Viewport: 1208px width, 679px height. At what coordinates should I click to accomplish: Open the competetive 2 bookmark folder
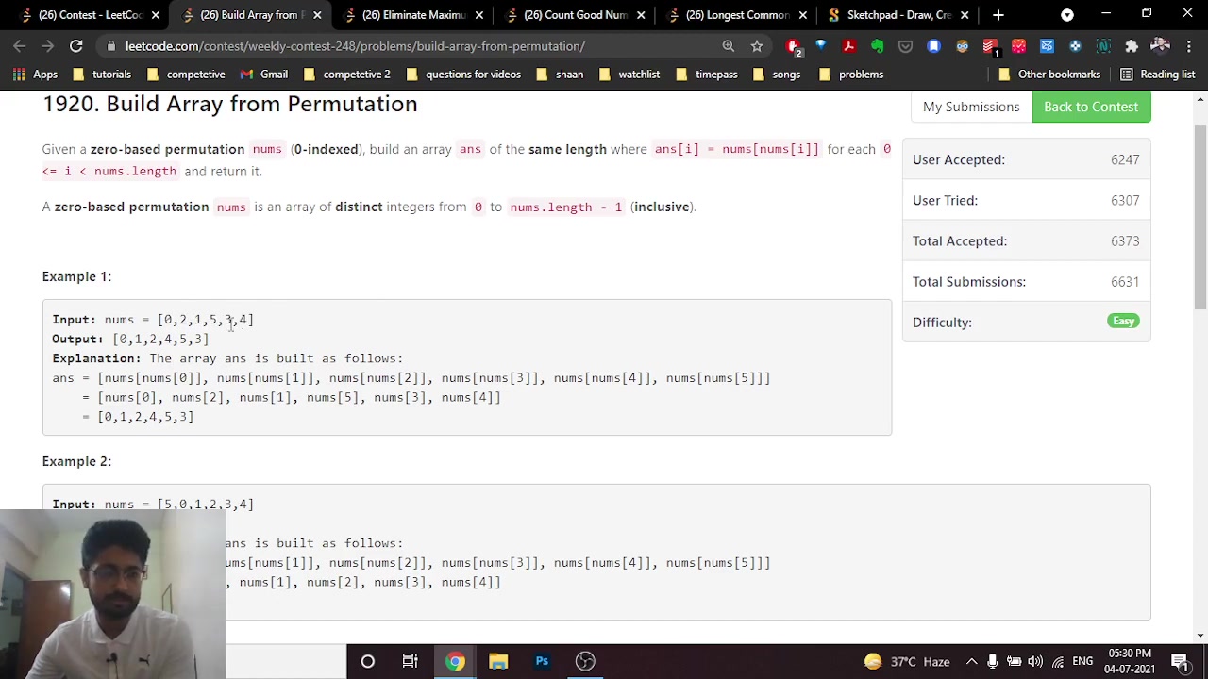pos(346,74)
